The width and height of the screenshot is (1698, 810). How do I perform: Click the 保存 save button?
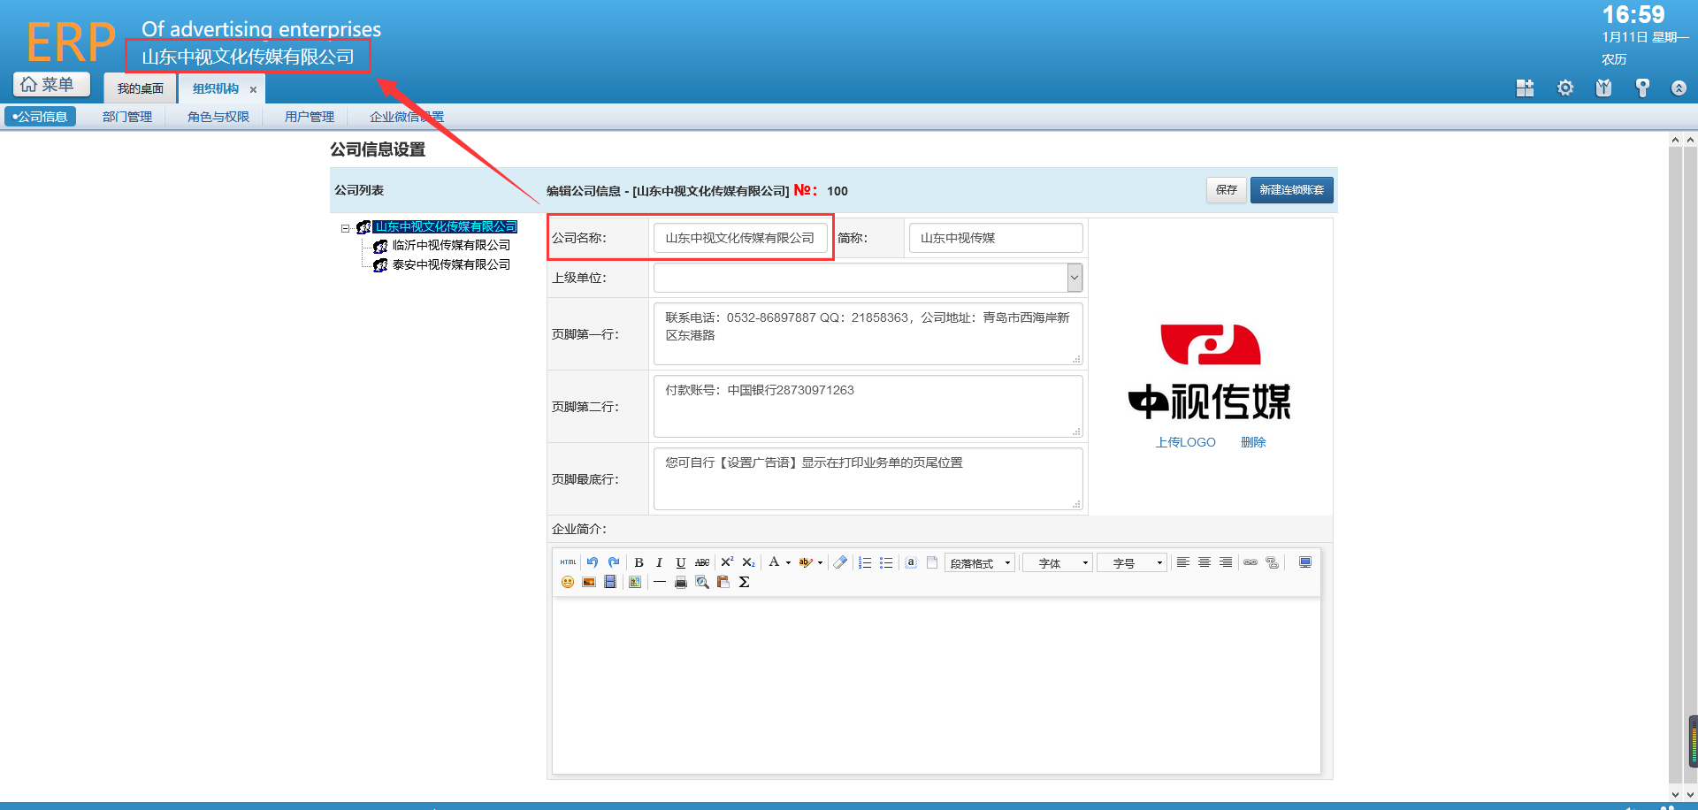click(x=1227, y=190)
